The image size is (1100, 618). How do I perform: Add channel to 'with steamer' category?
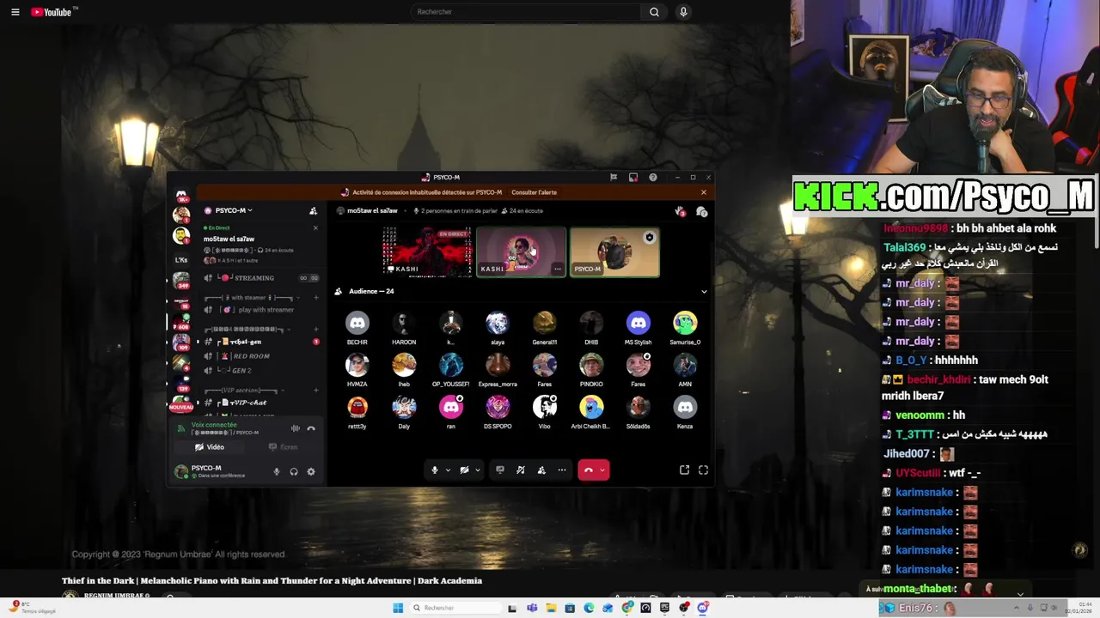pos(315,298)
